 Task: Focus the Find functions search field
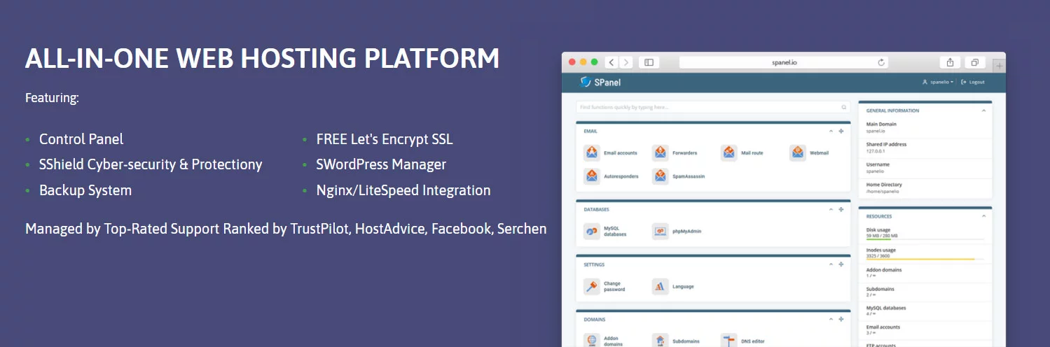[x=713, y=107]
